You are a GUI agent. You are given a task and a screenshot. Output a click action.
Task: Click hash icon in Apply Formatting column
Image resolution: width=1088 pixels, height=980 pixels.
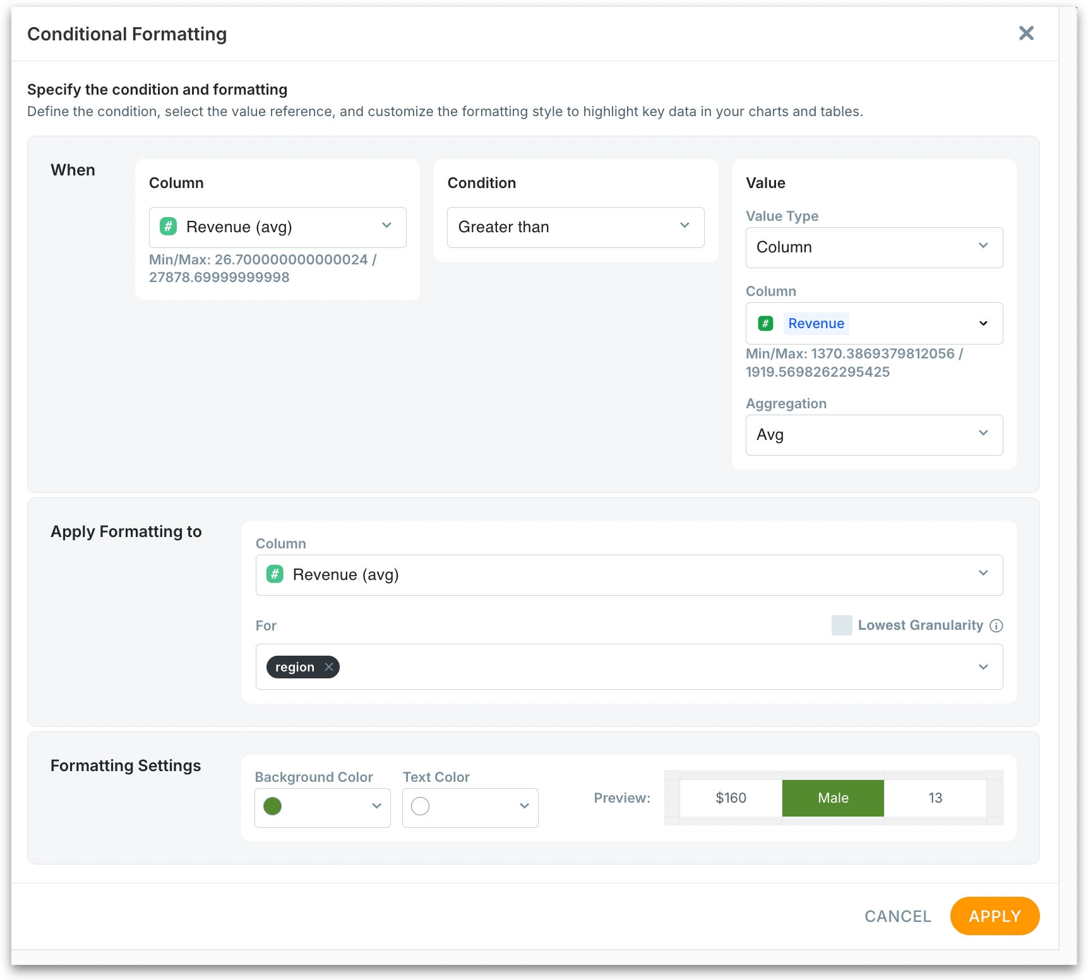(x=275, y=574)
